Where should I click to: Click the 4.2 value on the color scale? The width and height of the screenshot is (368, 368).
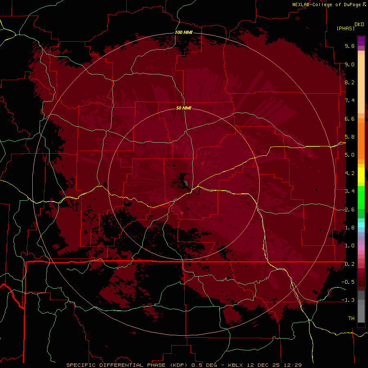coord(350,173)
